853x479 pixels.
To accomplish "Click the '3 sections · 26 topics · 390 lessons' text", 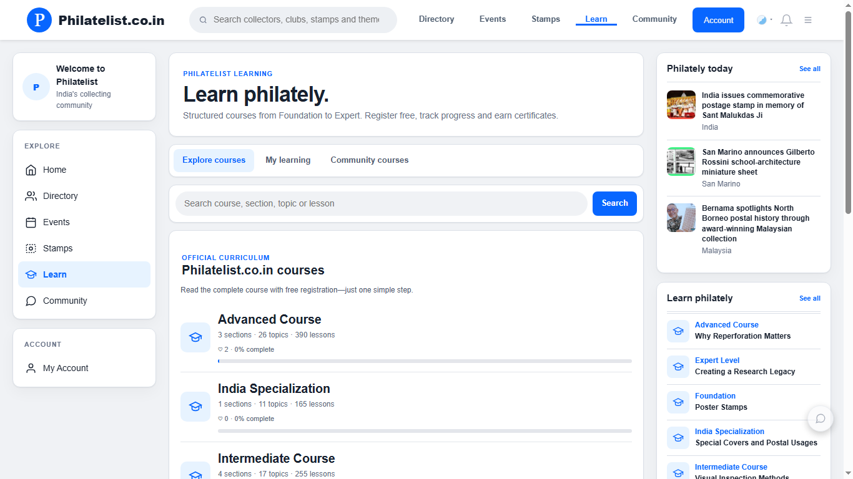I will 276,335.
